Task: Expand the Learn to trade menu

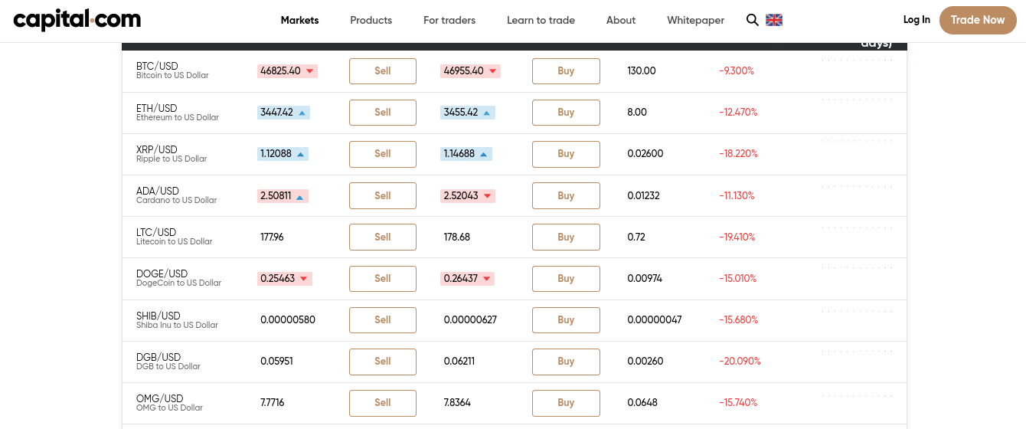Action: 541,20
